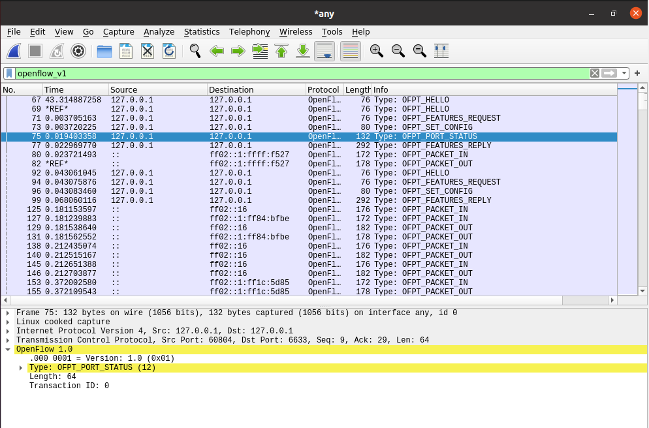This screenshot has height=428, width=649.
Task: Start capture with the shark fin icon
Action: click(14, 51)
